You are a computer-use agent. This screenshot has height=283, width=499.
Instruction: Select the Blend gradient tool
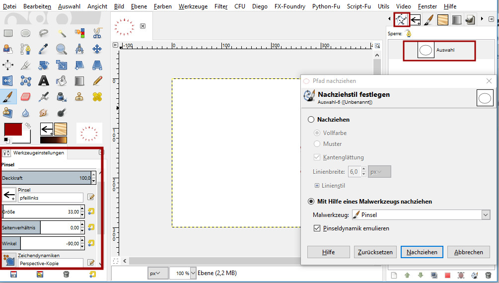(x=79, y=81)
